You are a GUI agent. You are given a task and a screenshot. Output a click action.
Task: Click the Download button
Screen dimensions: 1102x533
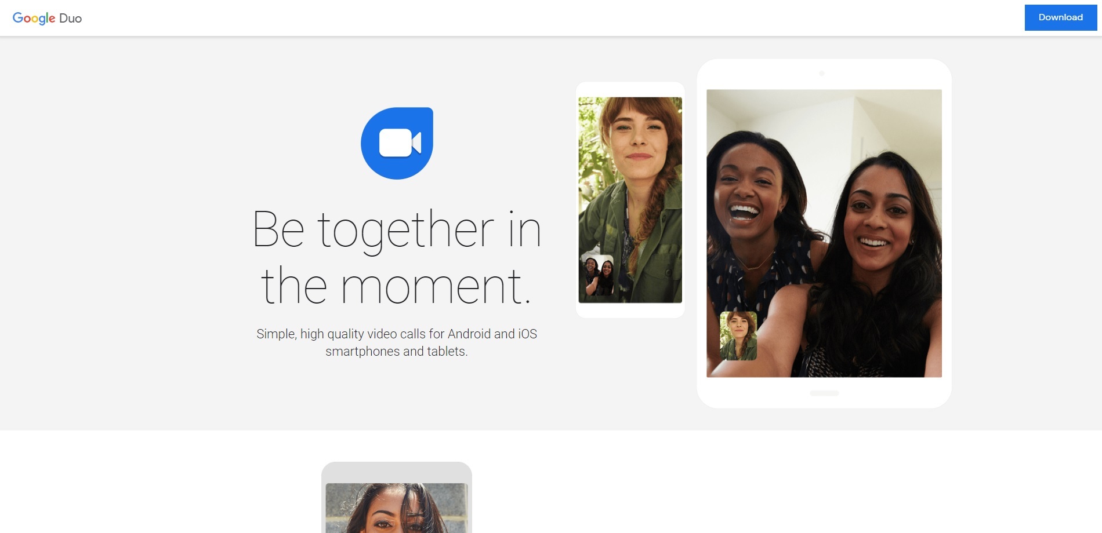click(x=1060, y=17)
